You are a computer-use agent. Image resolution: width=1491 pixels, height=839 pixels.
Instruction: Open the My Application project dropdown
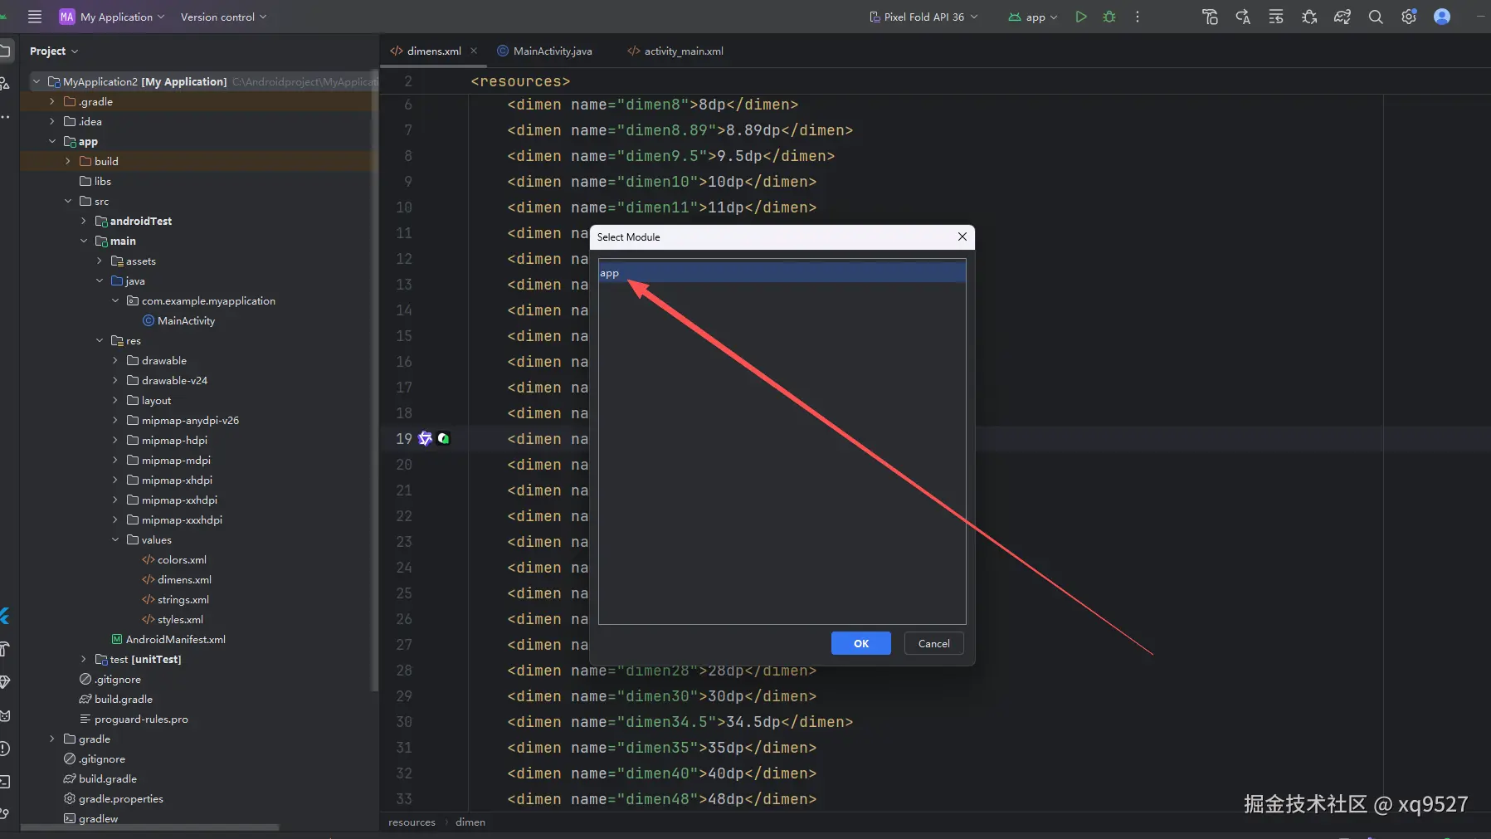pyautogui.click(x=112, y=17)
